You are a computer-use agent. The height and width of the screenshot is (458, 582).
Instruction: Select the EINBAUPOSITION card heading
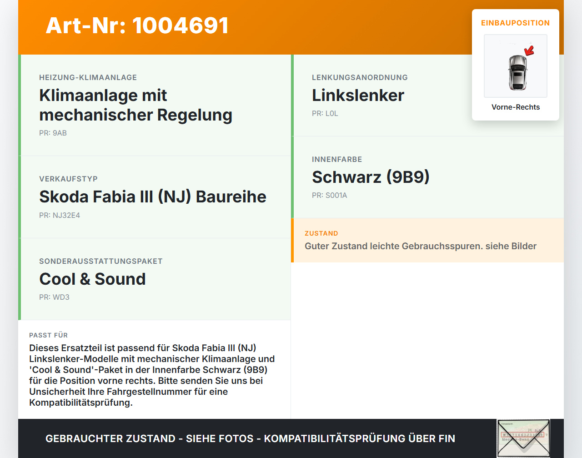(515, 23)
